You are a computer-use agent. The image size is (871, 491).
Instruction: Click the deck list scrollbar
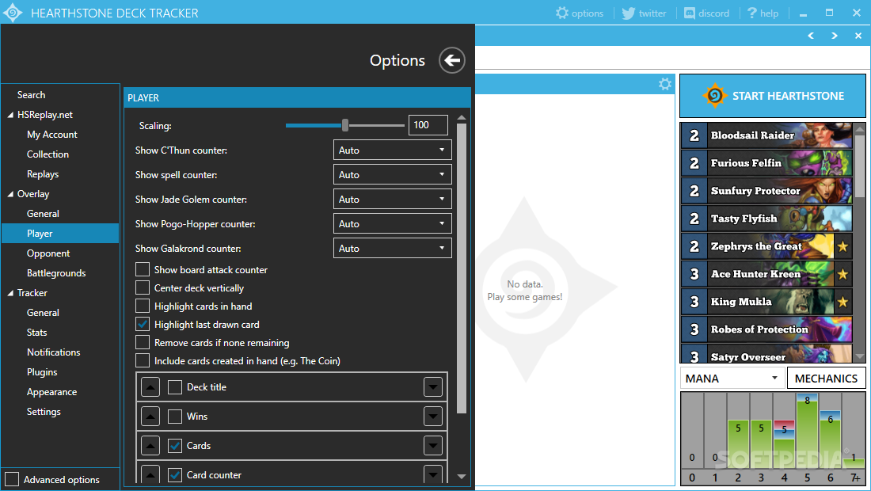click(x=859, y=166)
